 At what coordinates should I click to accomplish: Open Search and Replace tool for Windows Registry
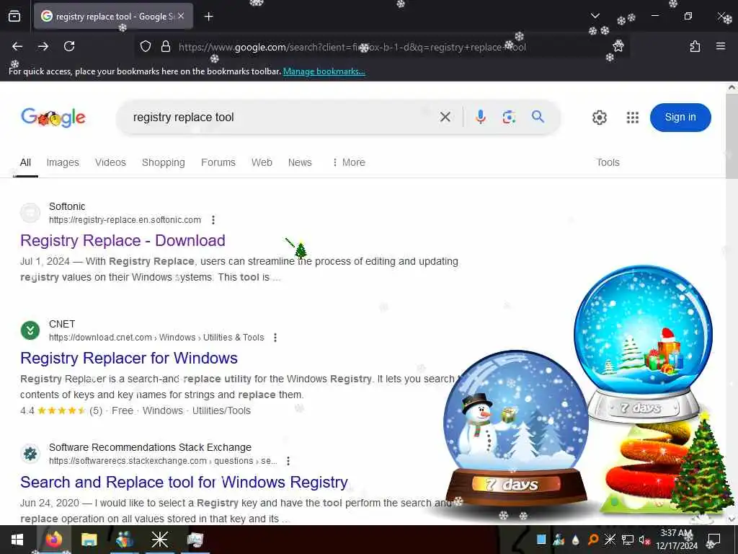click(184, 482)
